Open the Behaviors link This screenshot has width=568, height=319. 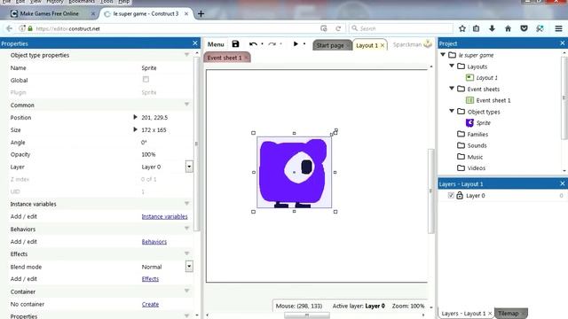point(154,242)
